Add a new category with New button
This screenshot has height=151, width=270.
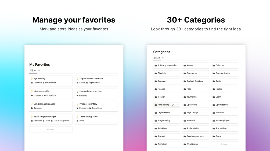224,144
